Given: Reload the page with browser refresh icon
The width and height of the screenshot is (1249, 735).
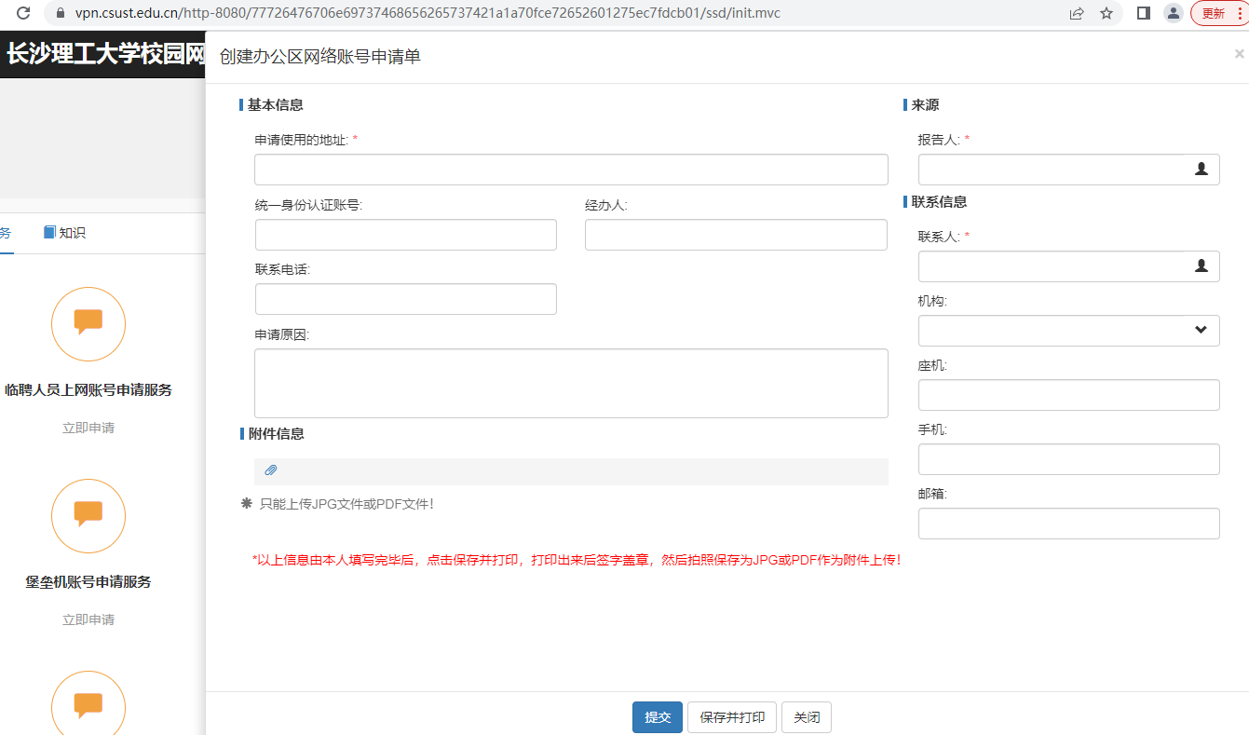Looking at the screenshot, I should (x=23, y=13).
